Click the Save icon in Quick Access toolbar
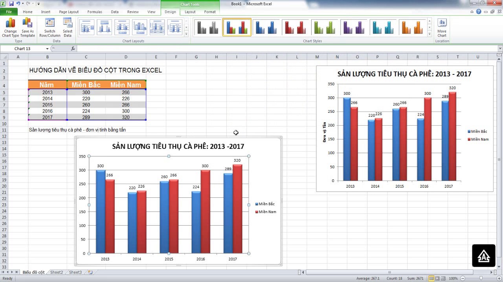Viewport: 503px width, 282px height. tap(11, 4)
